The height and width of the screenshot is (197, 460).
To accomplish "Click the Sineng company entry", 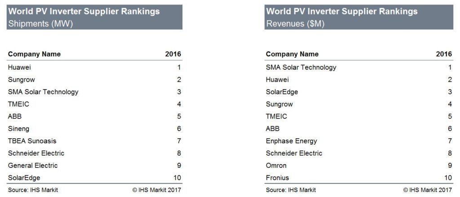I will [x=19, y=129].
